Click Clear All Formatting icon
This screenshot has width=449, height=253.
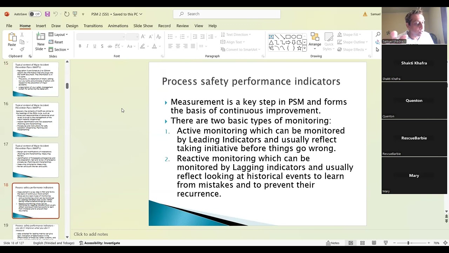coord(159,37)
